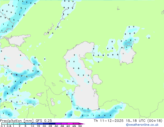Click the legend label '10'

32,126
